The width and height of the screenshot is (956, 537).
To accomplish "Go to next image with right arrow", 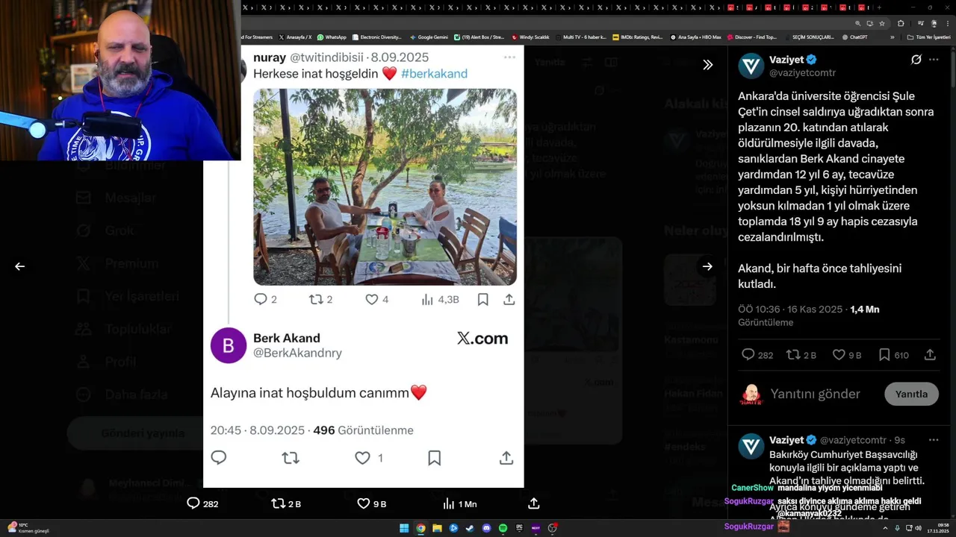I will coord(707,266).
